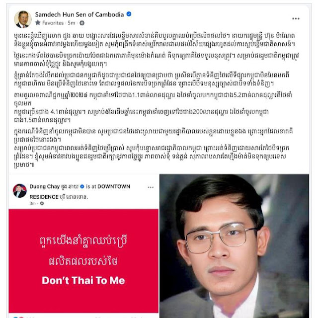Click the reaction emoji icons below the red image
This screenshot has width=318, height=318.
(x=19, y=317)
